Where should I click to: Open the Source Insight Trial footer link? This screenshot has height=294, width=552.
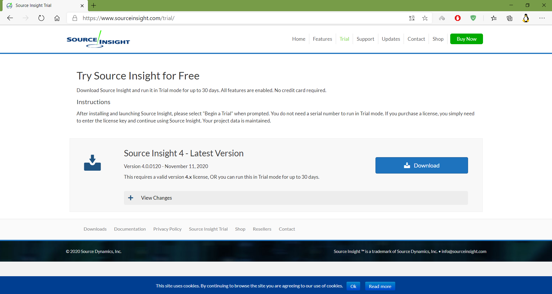208,229
